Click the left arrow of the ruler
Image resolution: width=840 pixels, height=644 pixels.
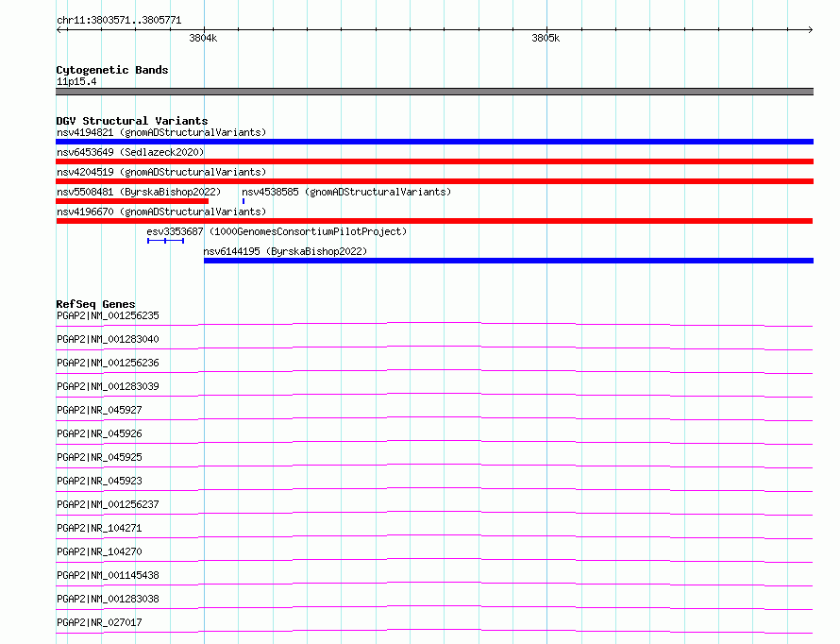point(59,30)
